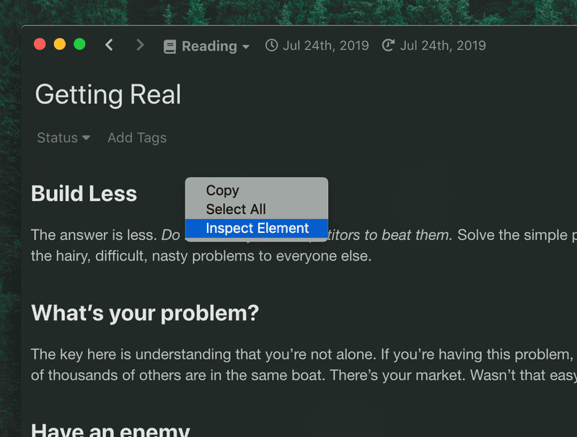Screen dimensions: 577x437
Task: Select the Have an enemy heading
Action: click(x=110, y=430)
